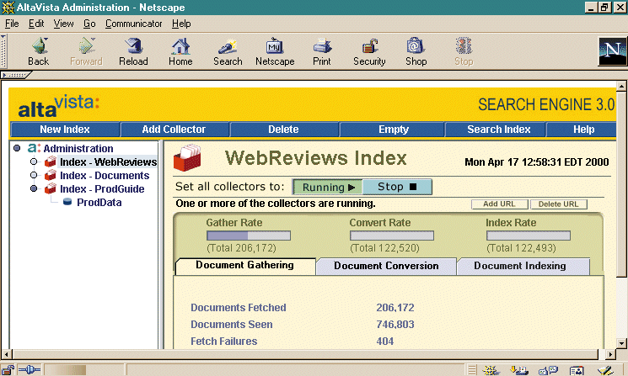Click the red index icon beside Index - WebReviews

[x=51, y=162]
